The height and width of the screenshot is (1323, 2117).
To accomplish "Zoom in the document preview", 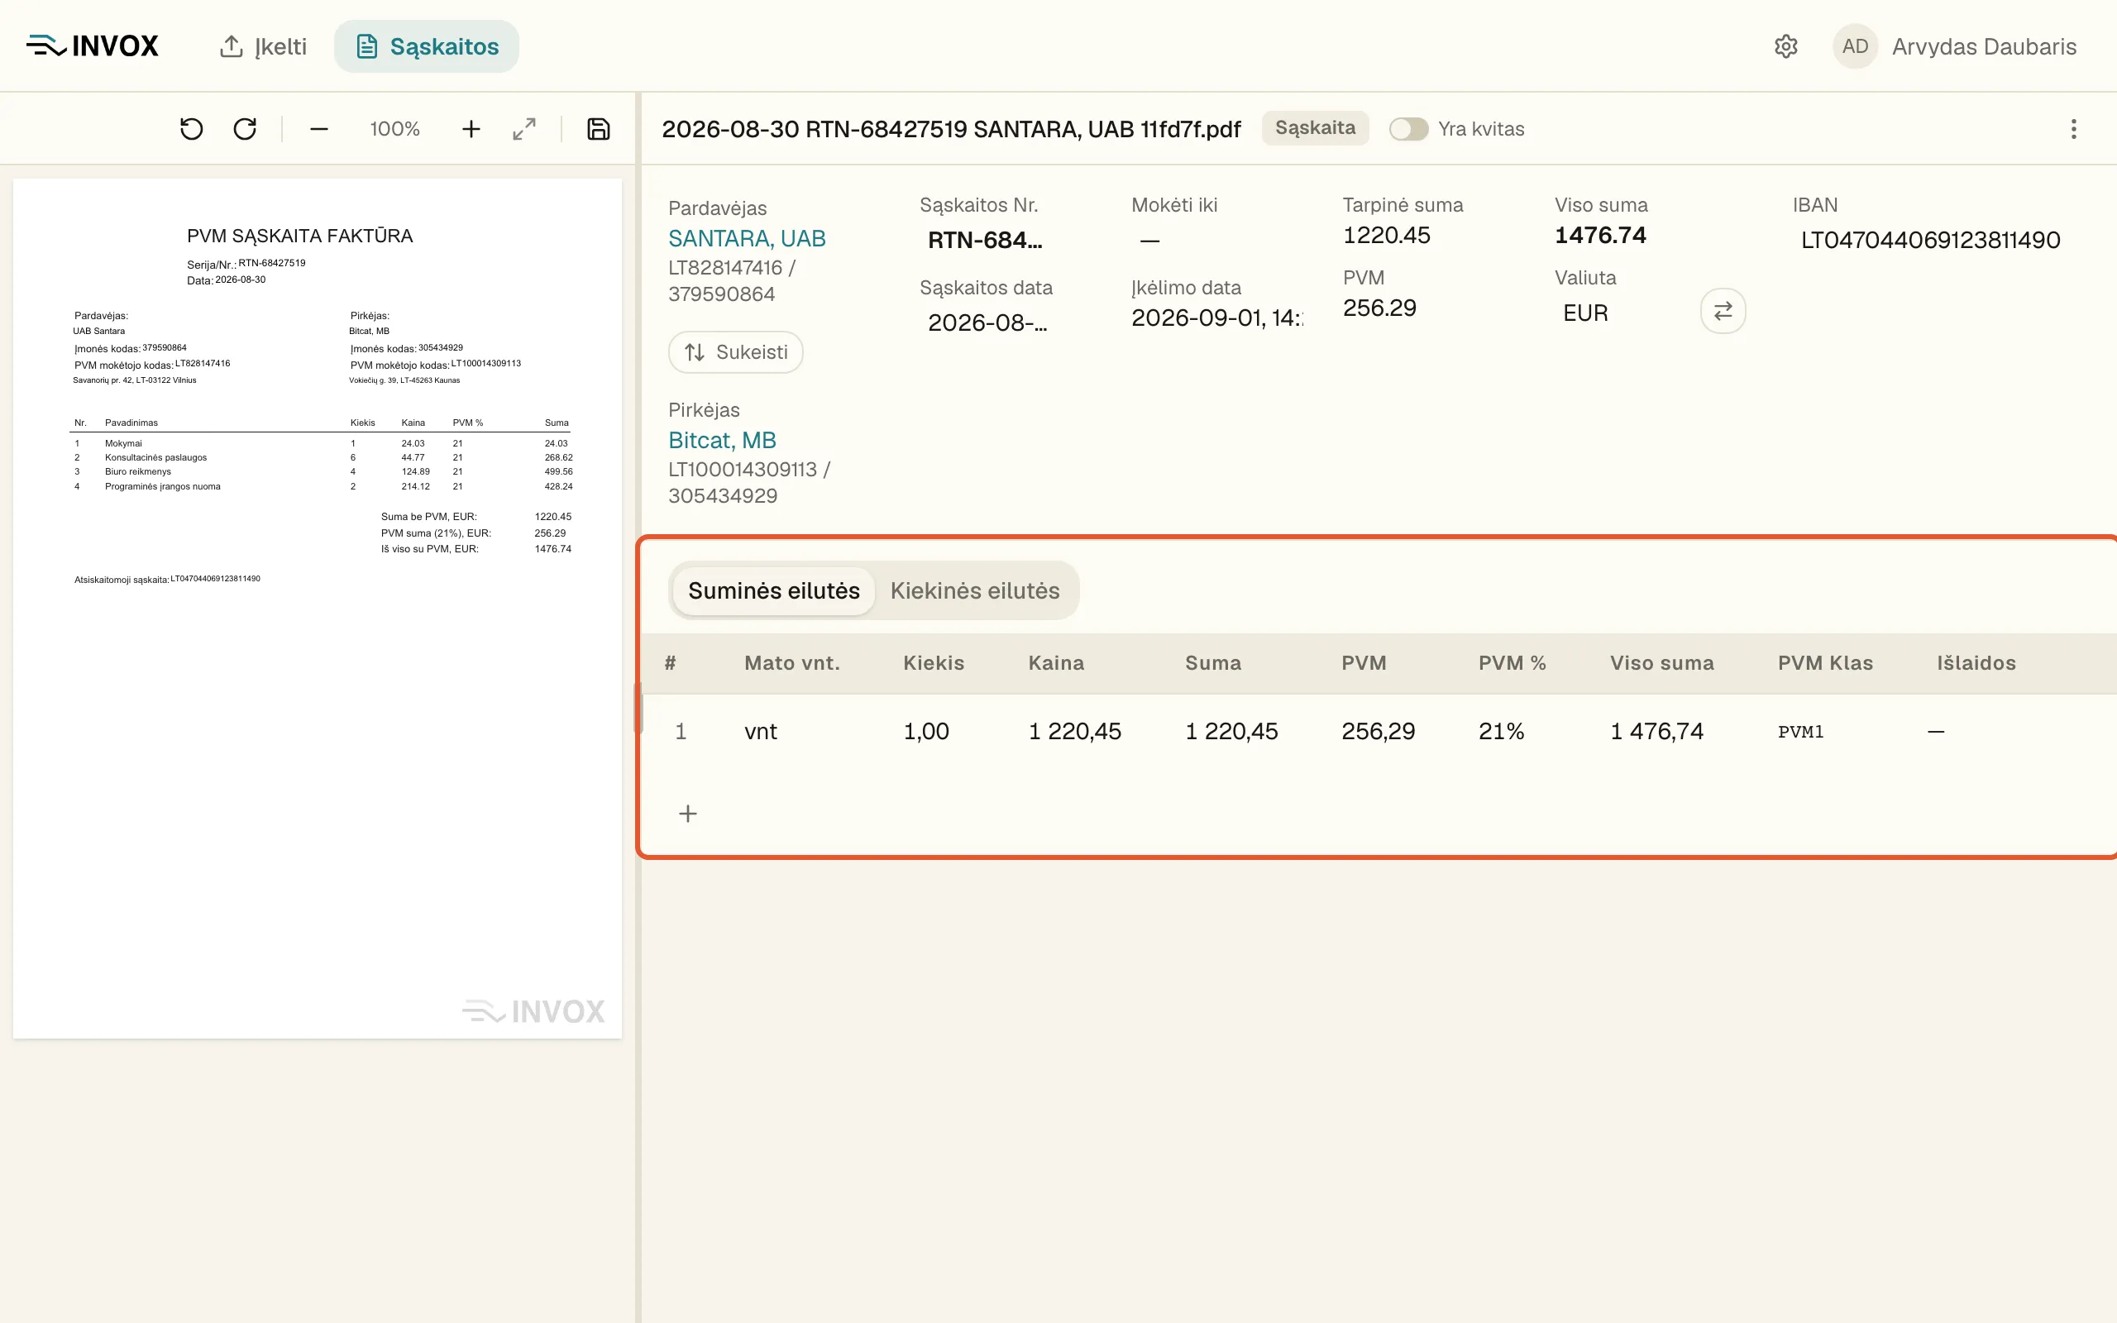I will click(471, 130).
